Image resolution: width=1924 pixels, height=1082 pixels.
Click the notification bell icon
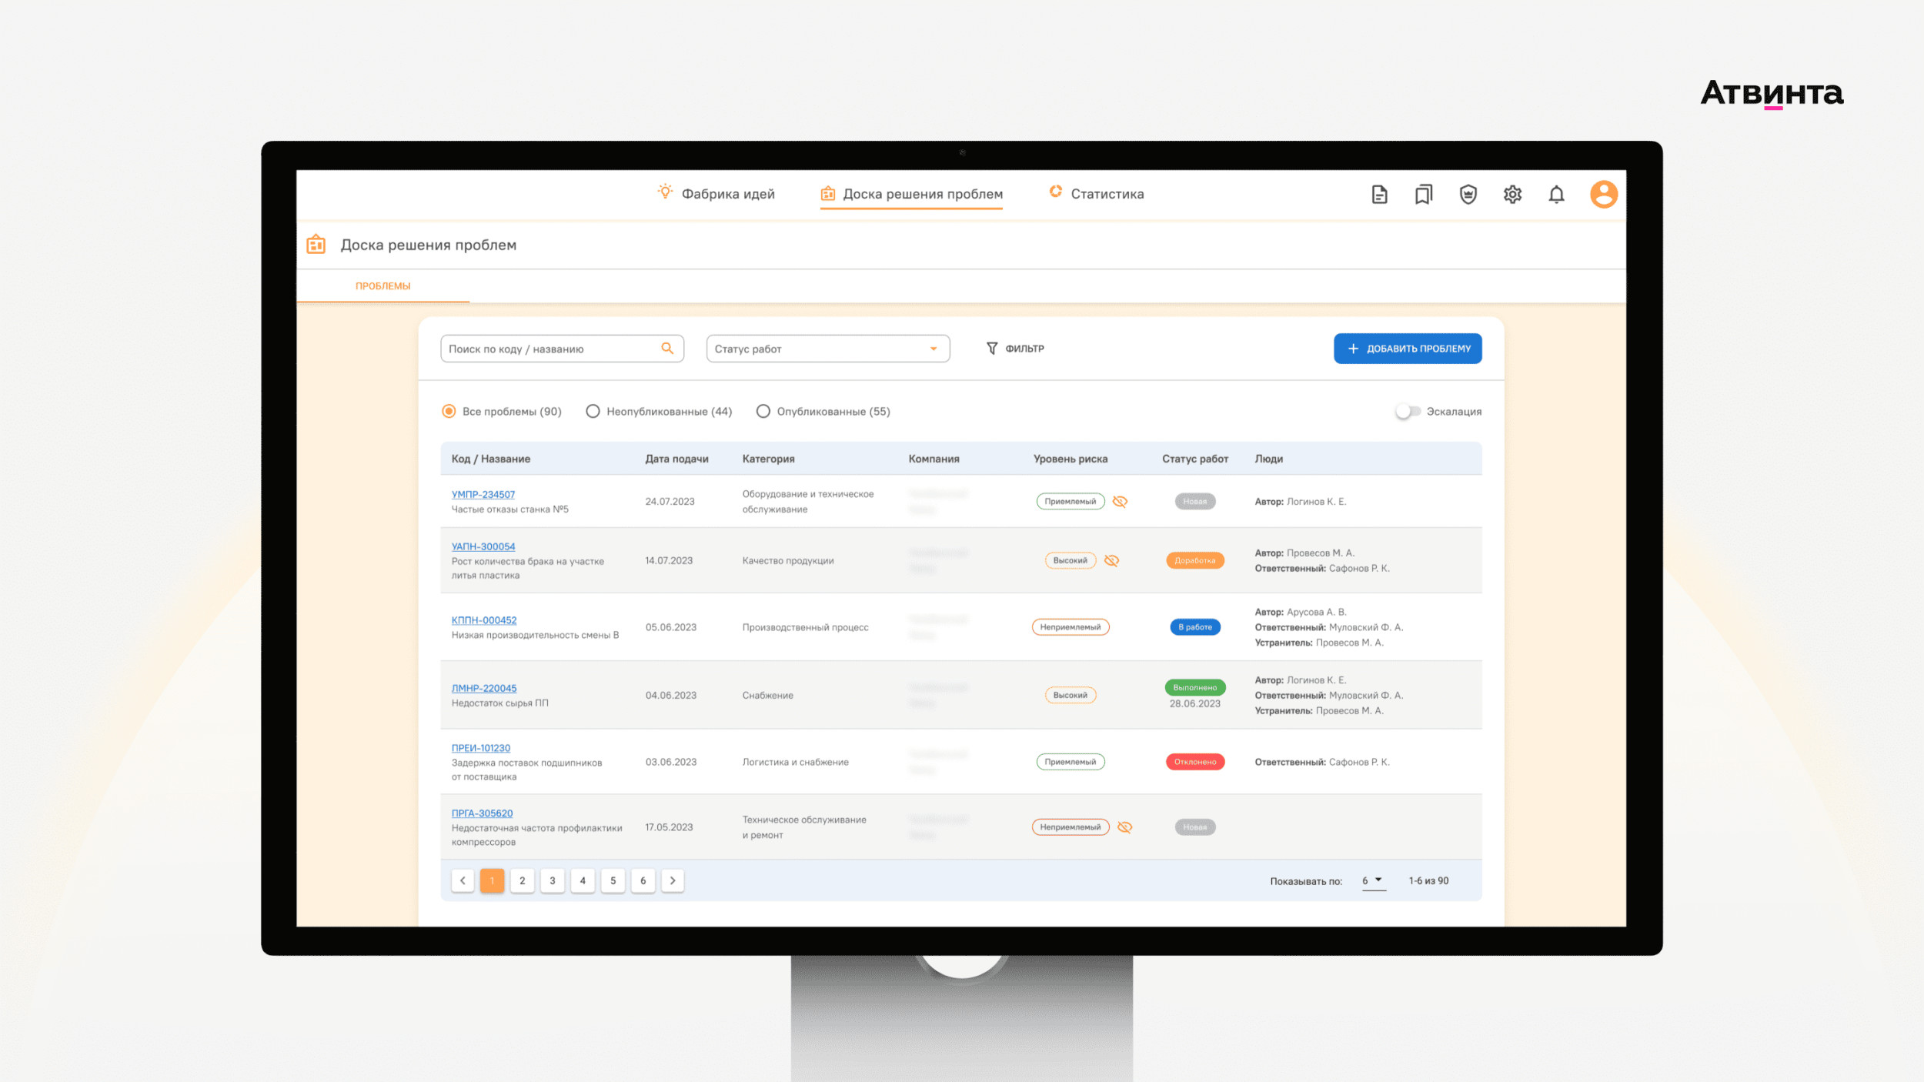pos(1556,195)
